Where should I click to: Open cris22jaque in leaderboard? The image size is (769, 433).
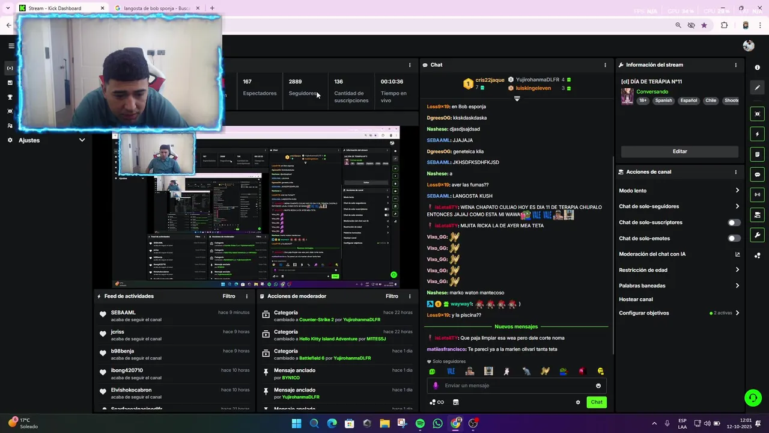(x=490, y=80)
